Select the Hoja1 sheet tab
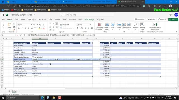 tap(14, 91)
